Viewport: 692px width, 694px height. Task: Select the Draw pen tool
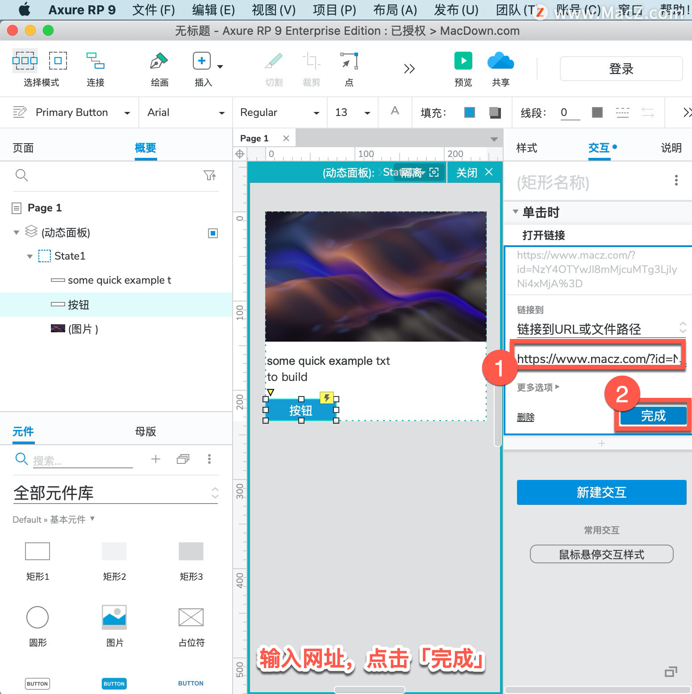pyautogui.click(x=159, y=61)
